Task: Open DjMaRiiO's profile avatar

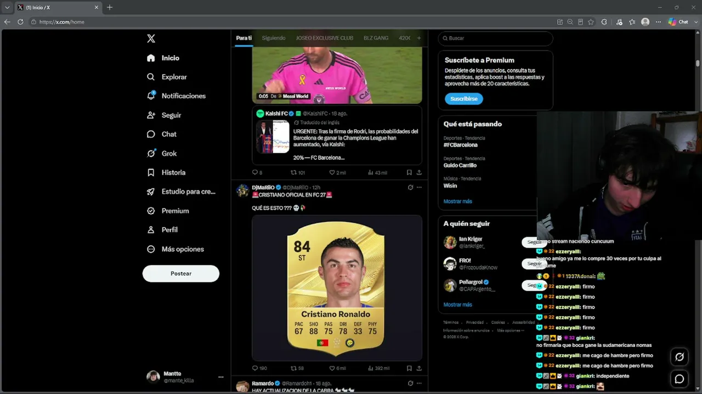Action: coord(242,190)
